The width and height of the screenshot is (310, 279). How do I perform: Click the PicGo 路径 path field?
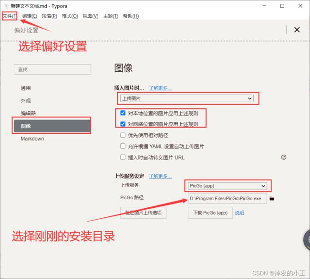(227, 198)
